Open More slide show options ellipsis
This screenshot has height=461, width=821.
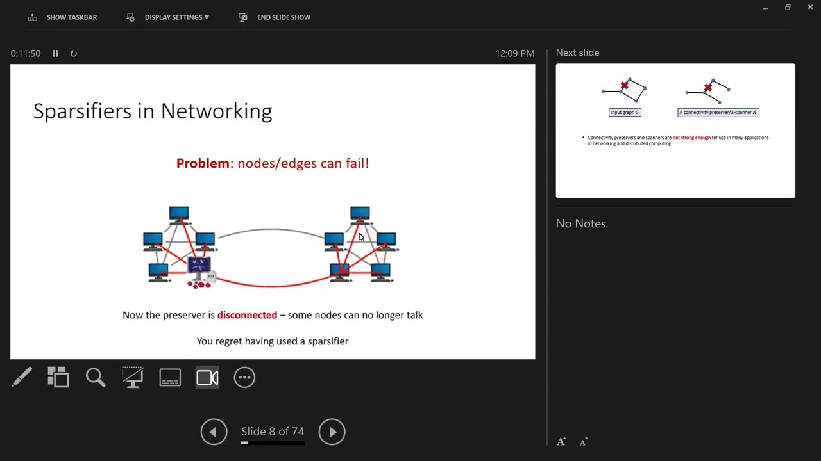tap(244, 377)
